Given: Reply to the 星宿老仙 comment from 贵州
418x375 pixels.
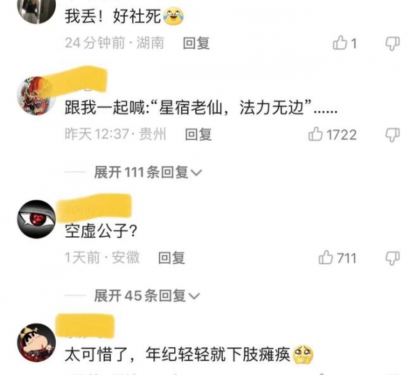Looking at the screenshot, I should click(199, 135).
